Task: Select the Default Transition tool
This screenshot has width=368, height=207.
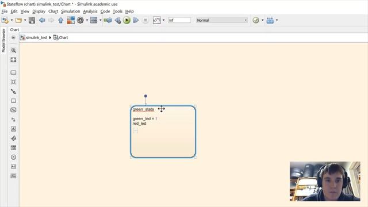Action: [x=13, y=91]
